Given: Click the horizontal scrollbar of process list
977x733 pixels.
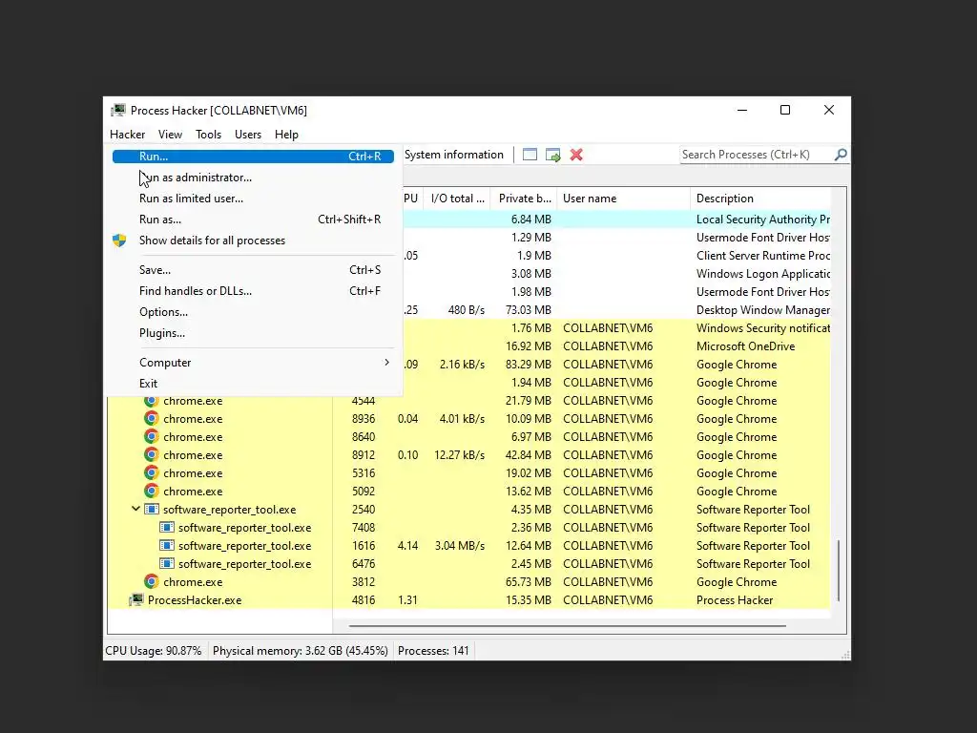Looking at the screenshot, I should (x=567, y=625).
